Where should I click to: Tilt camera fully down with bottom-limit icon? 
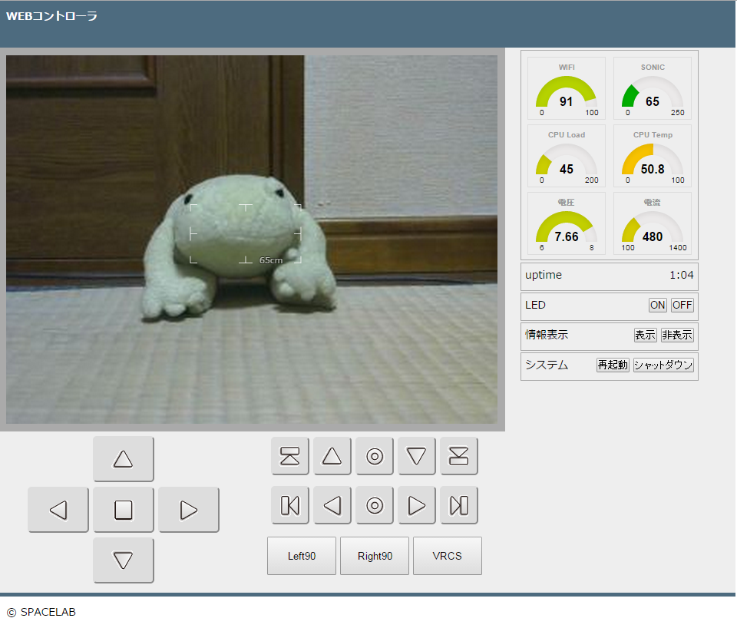pyautogui.click(x=459, y=456)
